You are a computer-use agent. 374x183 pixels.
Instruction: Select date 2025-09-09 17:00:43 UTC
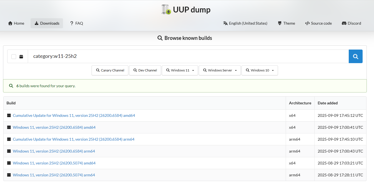[340, 151]
